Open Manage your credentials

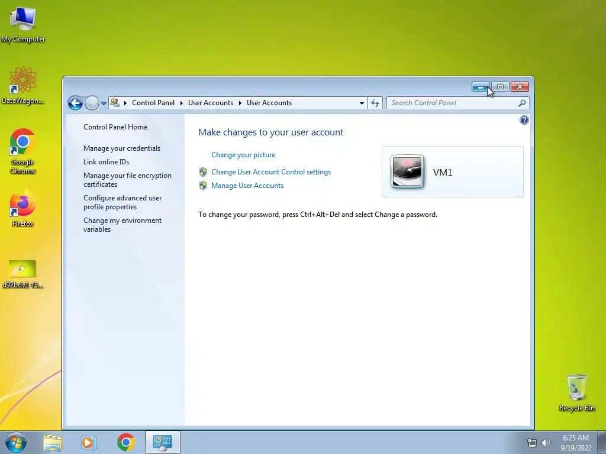click(122, 148)
